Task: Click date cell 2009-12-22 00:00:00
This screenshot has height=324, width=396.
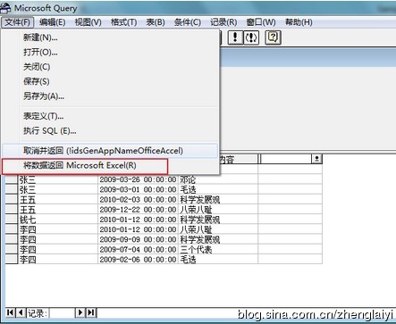Action: pyautogui.click(x=138, y=210)
